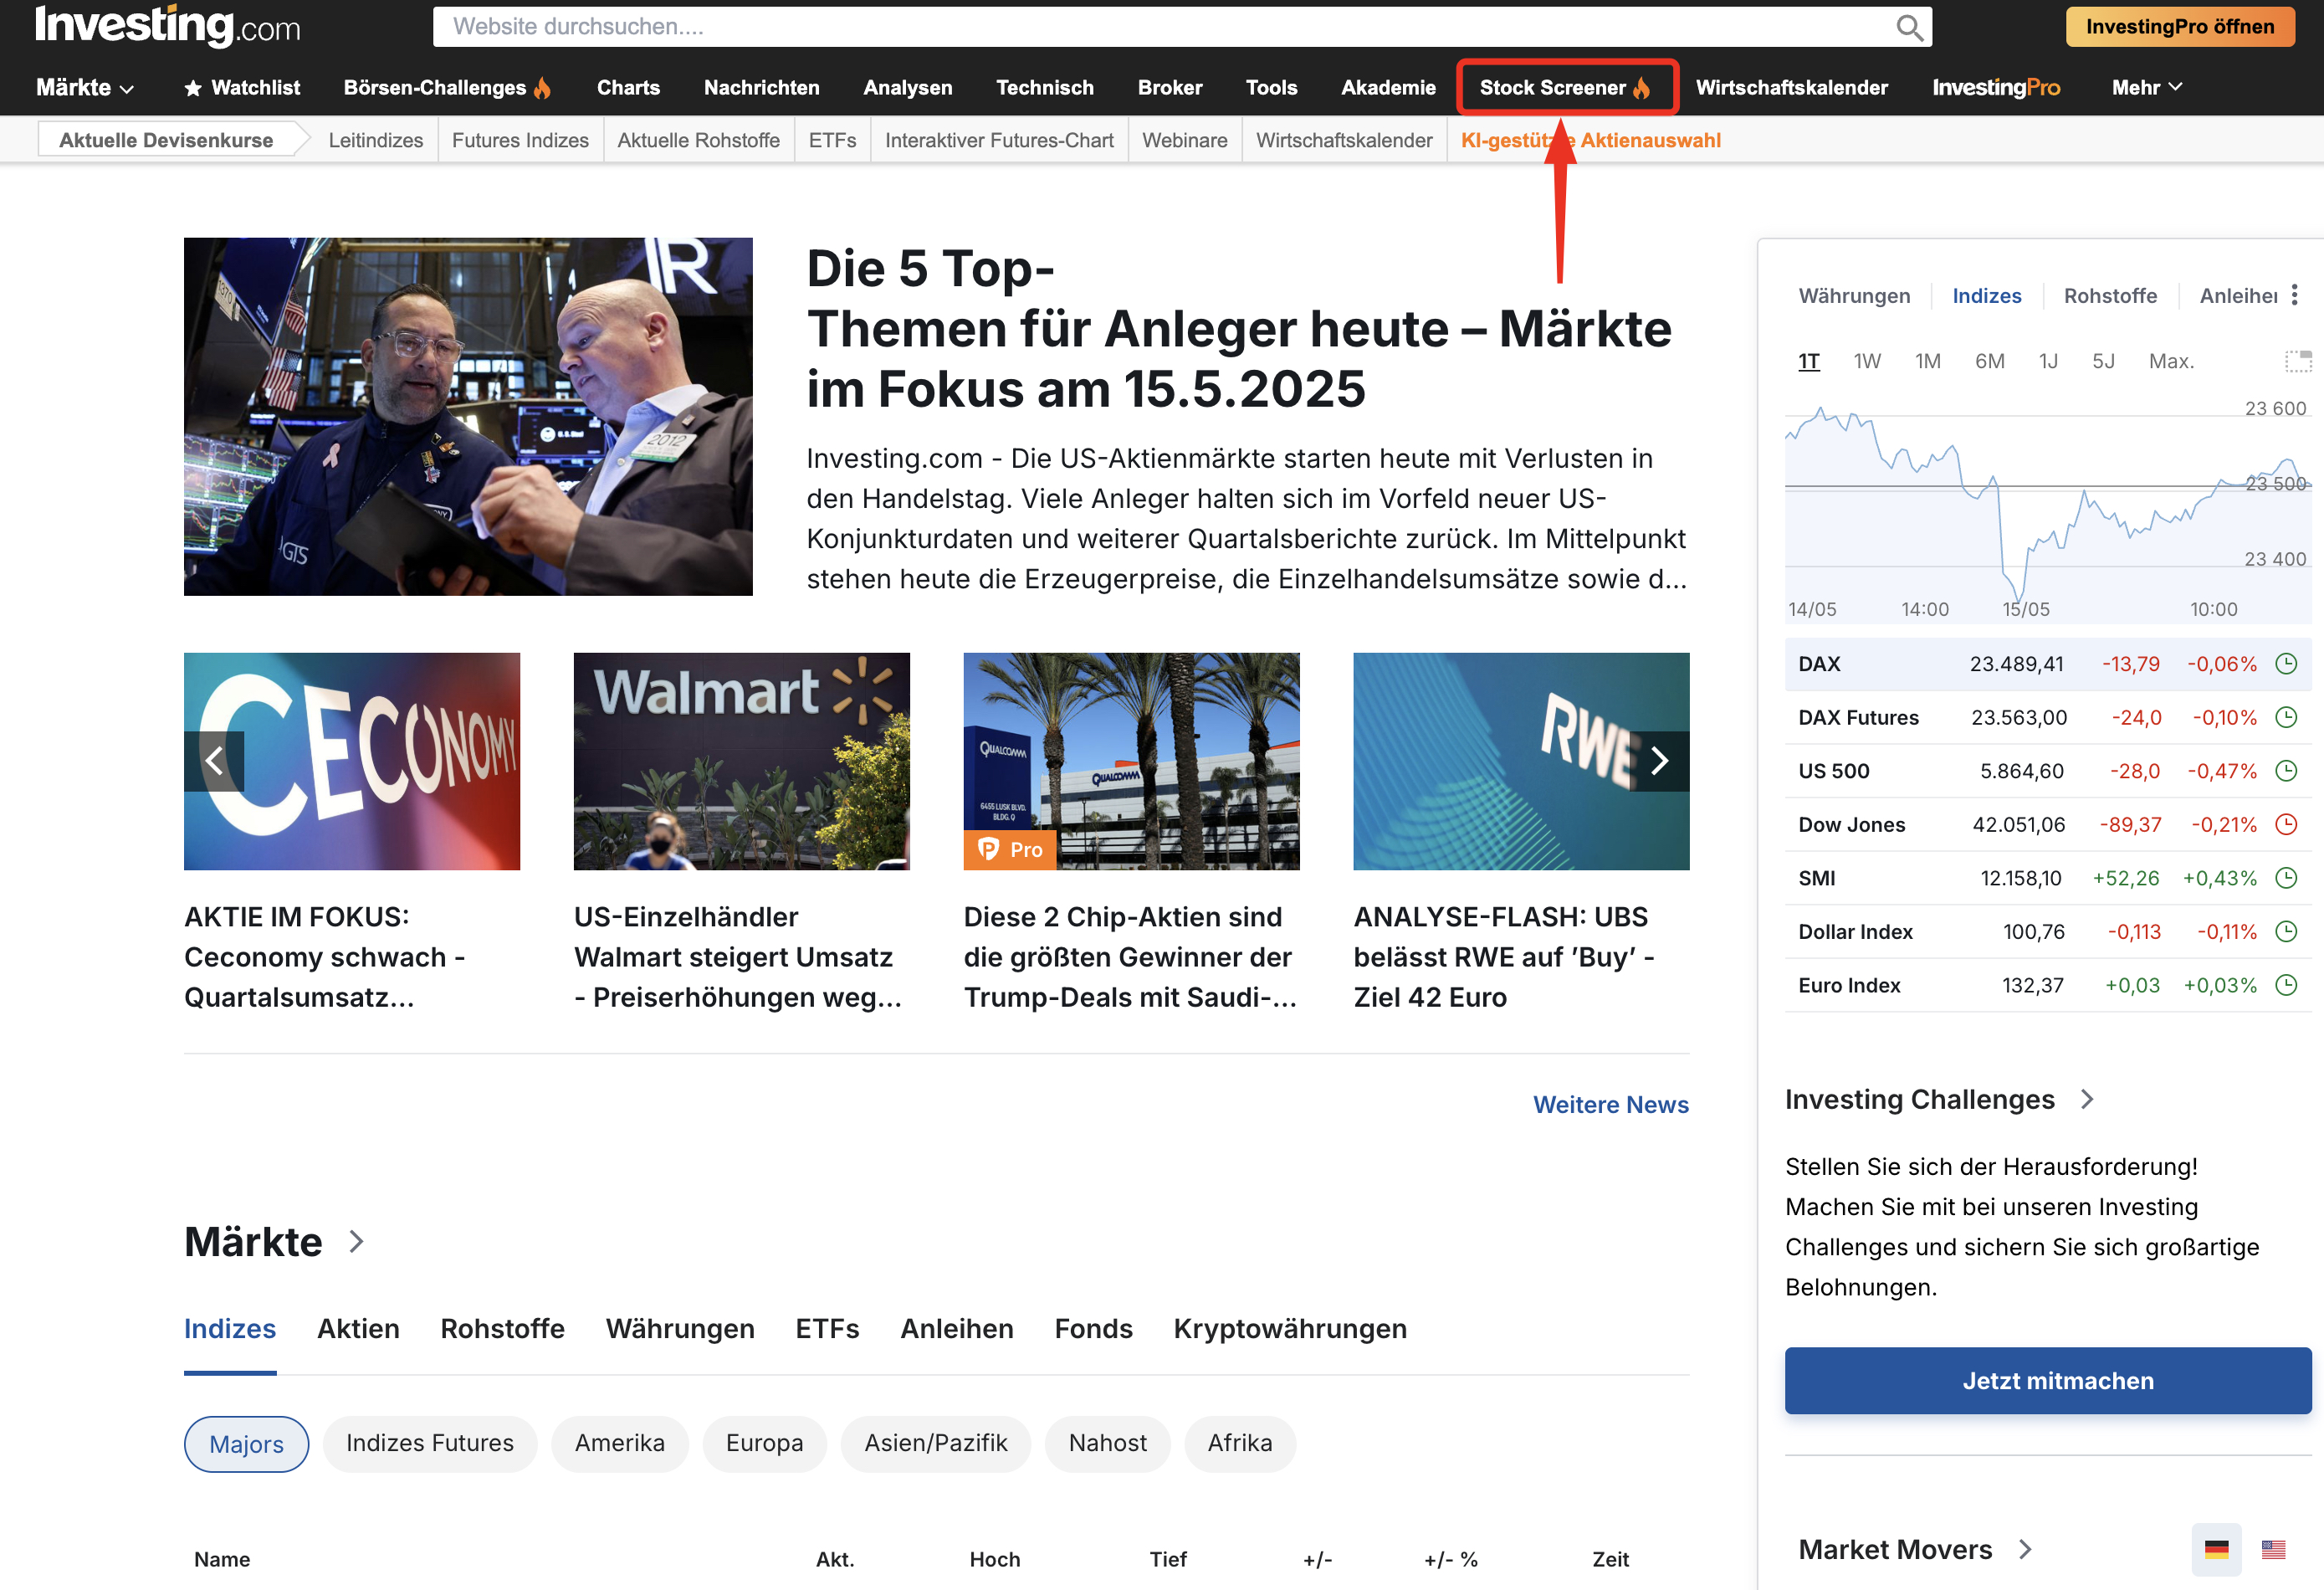The height and width of the screenshot is (1590, 2324).
Task: Click clock icon in Dollar Index row
Action: [2286, 931]
